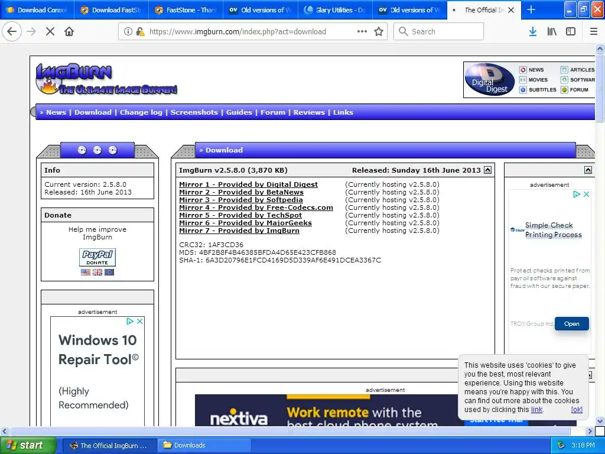Open the News site menu item
Viewport: 605px width, 454px height.
pos(56,112)
